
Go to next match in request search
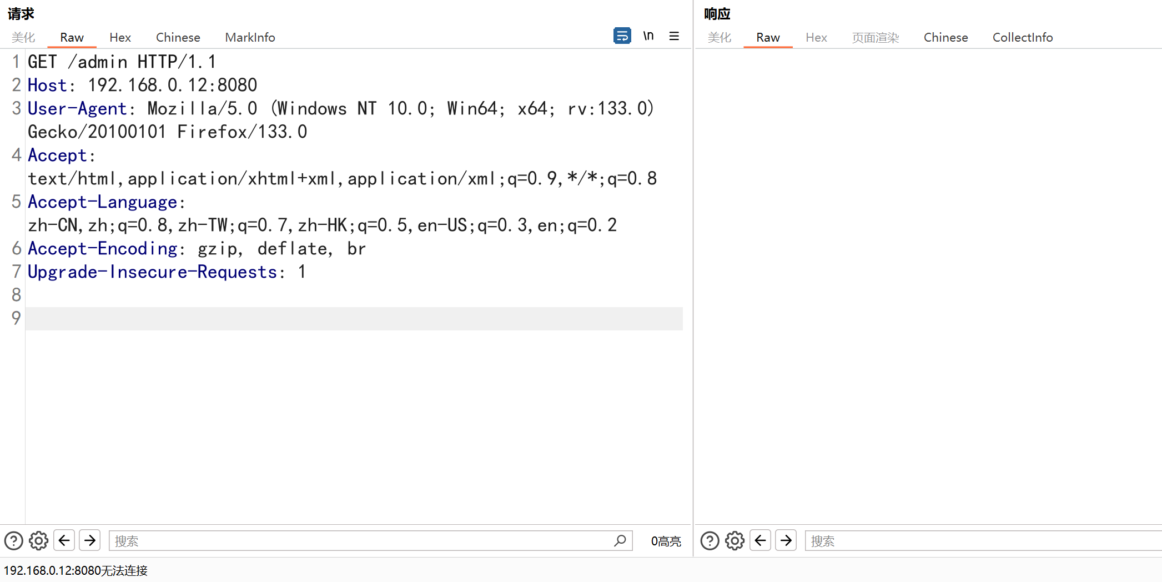pos(90,540)
